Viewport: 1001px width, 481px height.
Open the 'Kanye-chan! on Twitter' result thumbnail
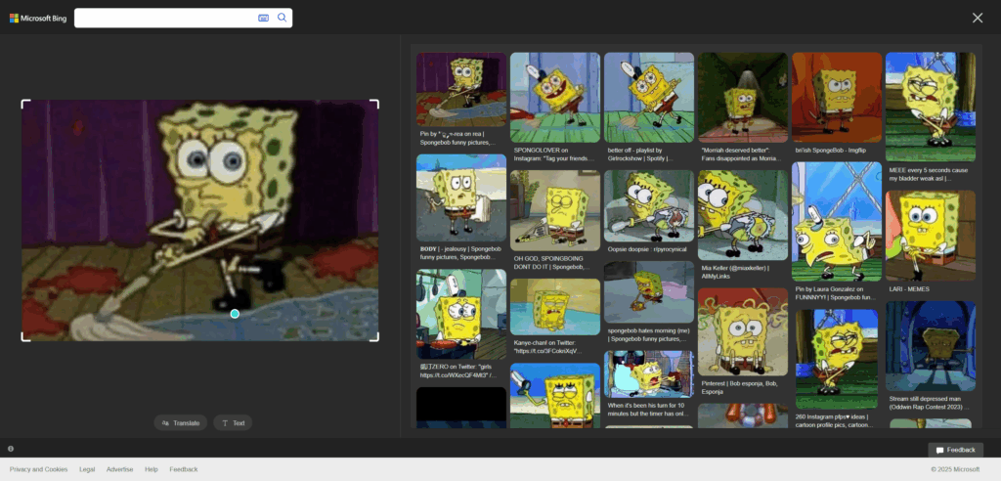coord(555,307)
